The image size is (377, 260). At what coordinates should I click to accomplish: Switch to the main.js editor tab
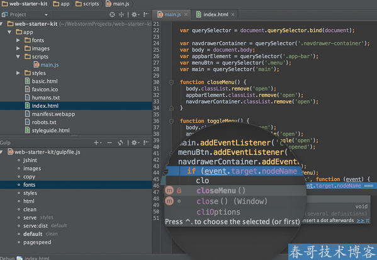[x=172, y=14]
